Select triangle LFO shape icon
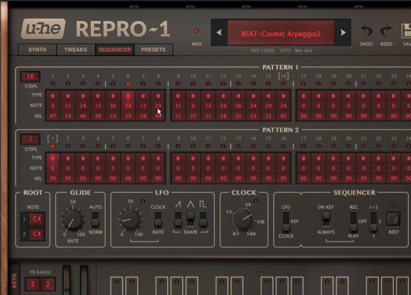The width and height of the screenshot is (411, 295). click(x=191, y=204)
